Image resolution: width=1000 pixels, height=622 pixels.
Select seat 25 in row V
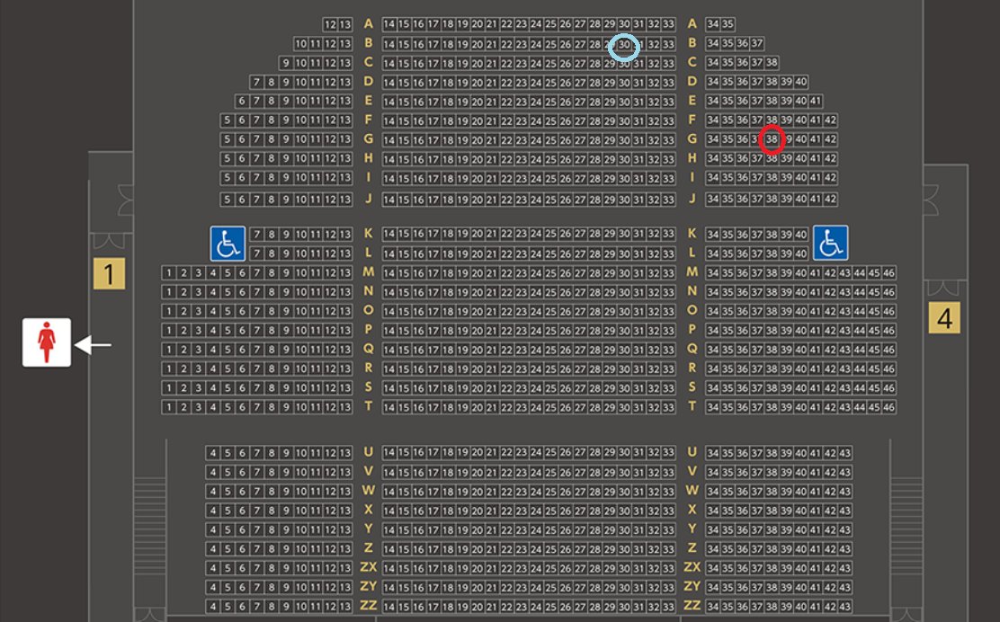click(x=550, y=472)
